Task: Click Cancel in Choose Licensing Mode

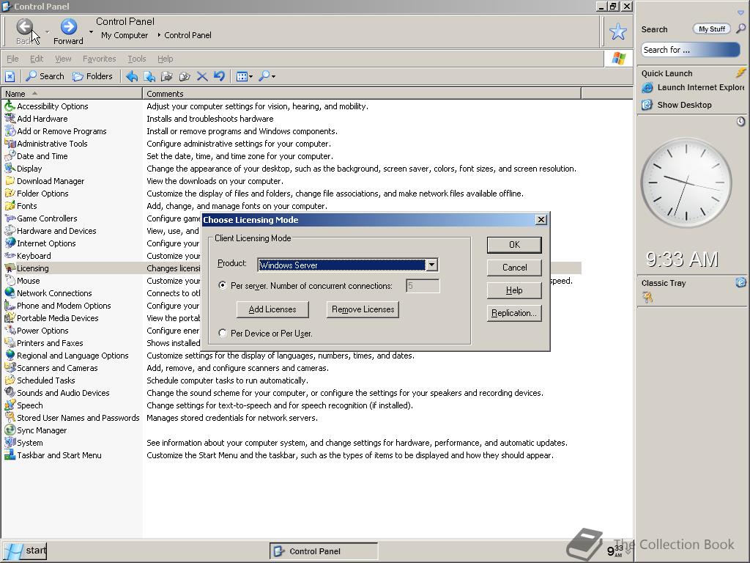Action: point(514,268)
